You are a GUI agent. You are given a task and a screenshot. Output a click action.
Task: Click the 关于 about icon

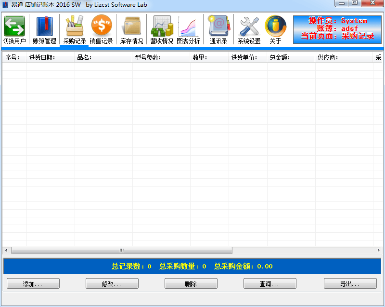tap(275, 29)
